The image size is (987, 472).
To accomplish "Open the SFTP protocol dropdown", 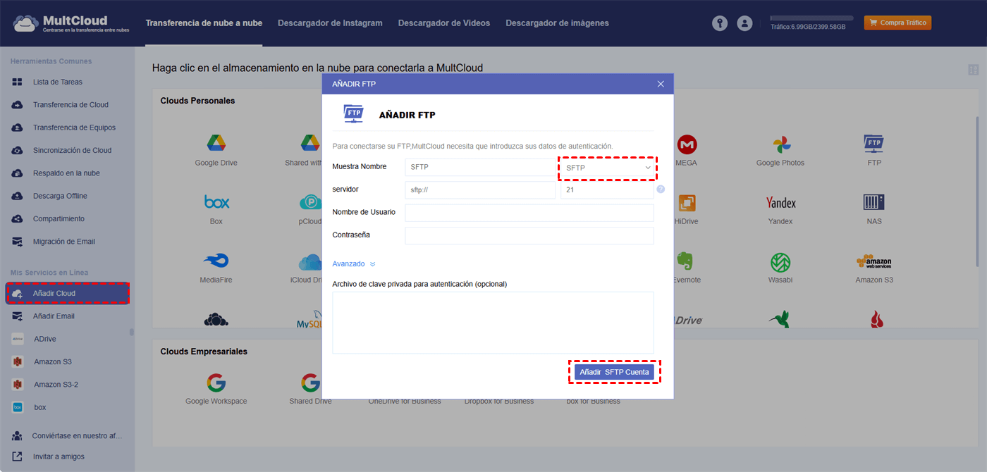I will click(608, 168).
